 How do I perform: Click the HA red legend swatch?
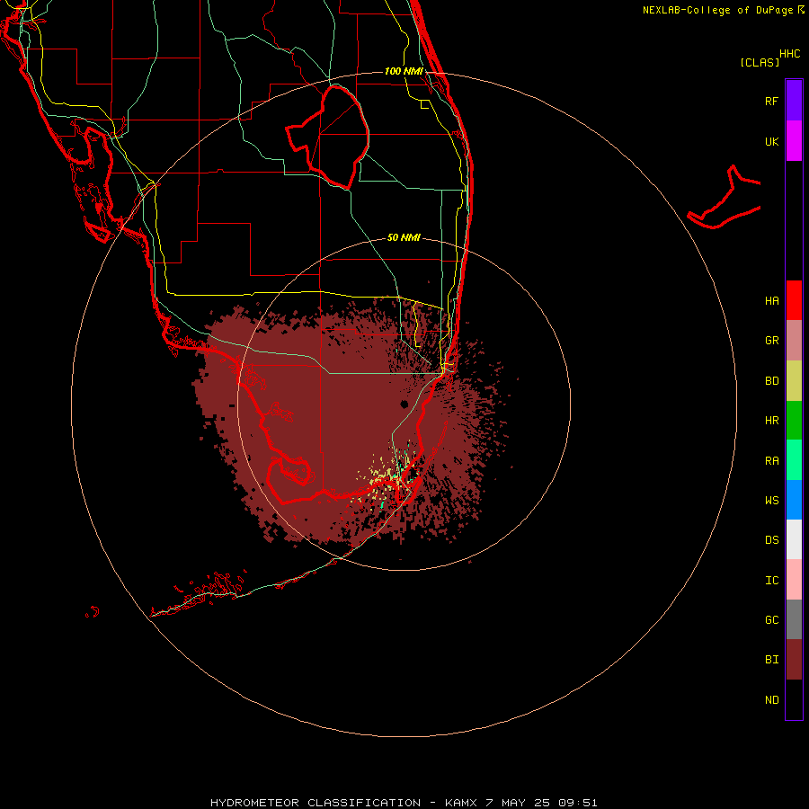(794, 300)
